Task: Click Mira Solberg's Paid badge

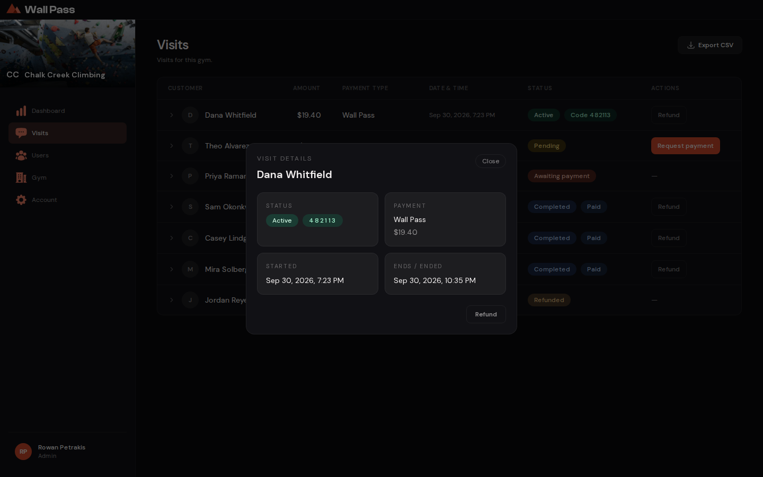Action: (x=593, y=269)
